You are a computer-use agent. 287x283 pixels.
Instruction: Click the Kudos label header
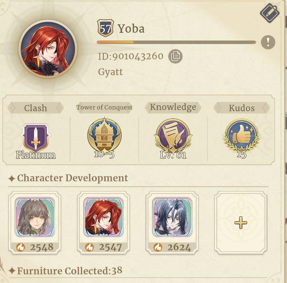pyautogui.click(x=242, y=108)
